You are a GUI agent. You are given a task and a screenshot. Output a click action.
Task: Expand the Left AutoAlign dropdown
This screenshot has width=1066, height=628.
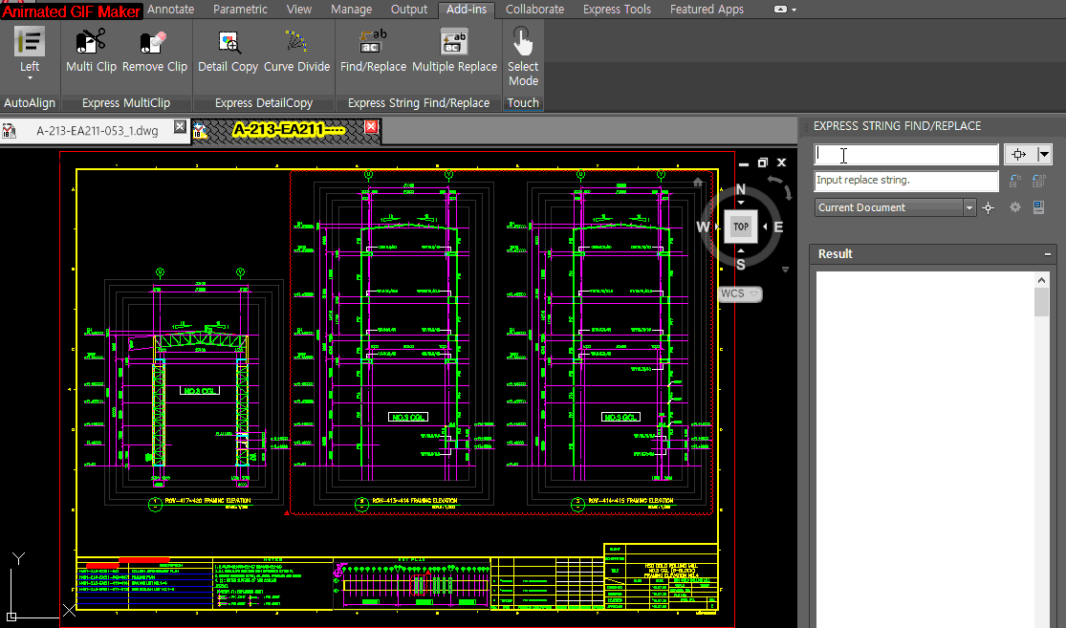[30, 78]
